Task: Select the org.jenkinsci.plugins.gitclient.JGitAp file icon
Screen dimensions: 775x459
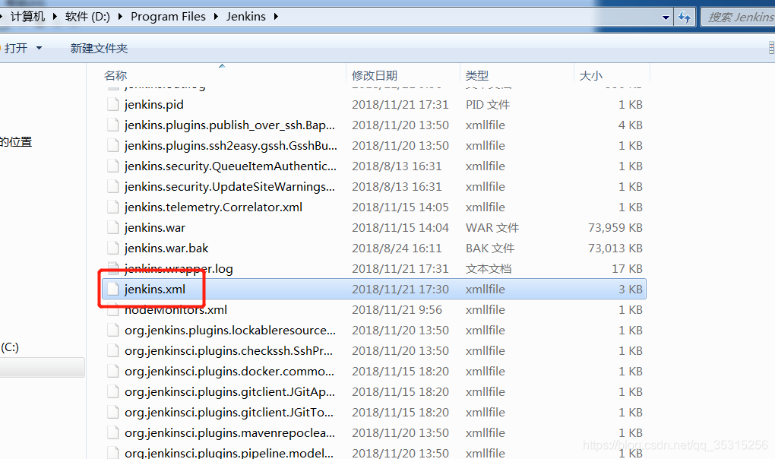Action: click(x=113, y=392)
